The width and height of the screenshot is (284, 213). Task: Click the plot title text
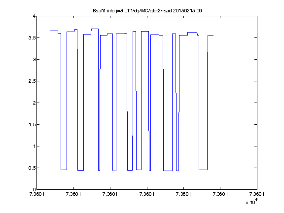point(147,11)
